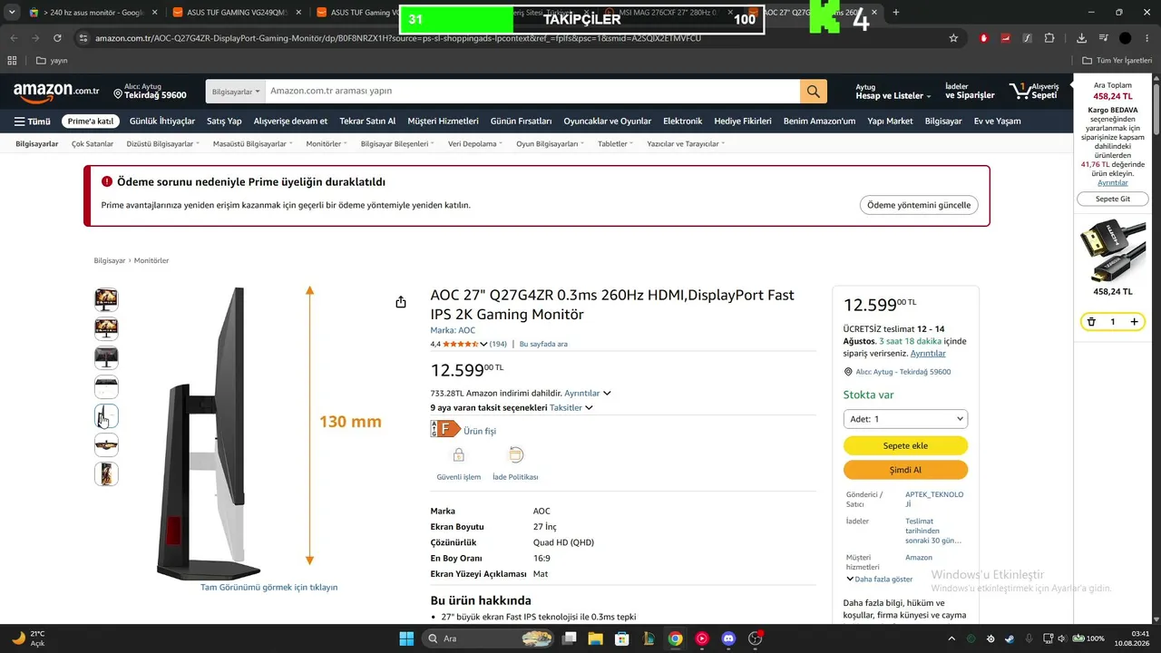Open Task View on the taskbar
The height and width of the screenshot is (653, 1161).
coord(568,638)
